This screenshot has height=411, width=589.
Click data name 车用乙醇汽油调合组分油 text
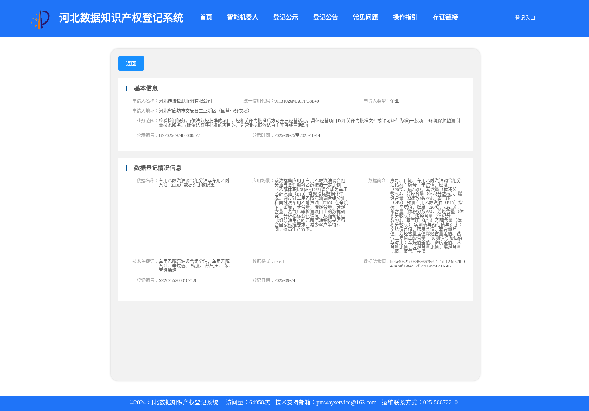[194, 183]
